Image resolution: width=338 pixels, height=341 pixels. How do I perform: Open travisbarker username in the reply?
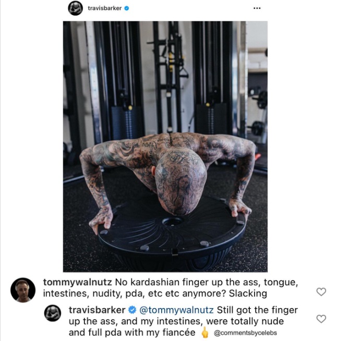click(x=97, y=310)
